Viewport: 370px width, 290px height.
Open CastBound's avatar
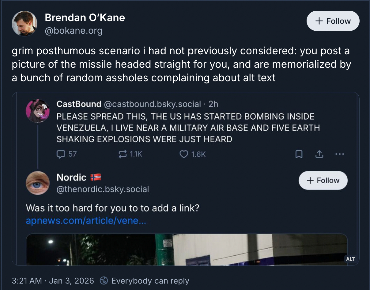pos(38,111)
